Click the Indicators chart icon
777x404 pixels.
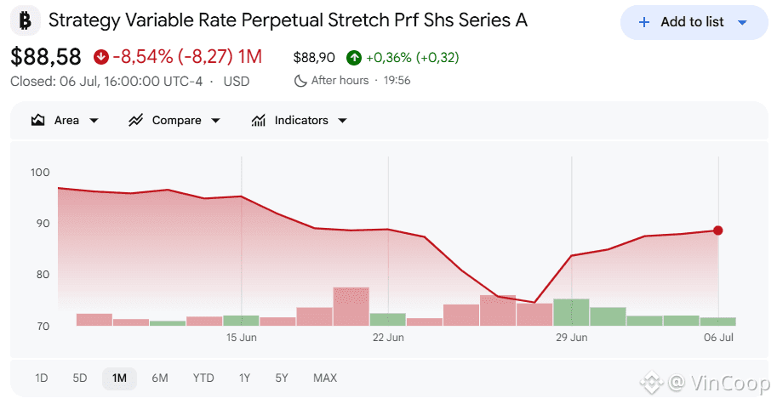[258, 120]
